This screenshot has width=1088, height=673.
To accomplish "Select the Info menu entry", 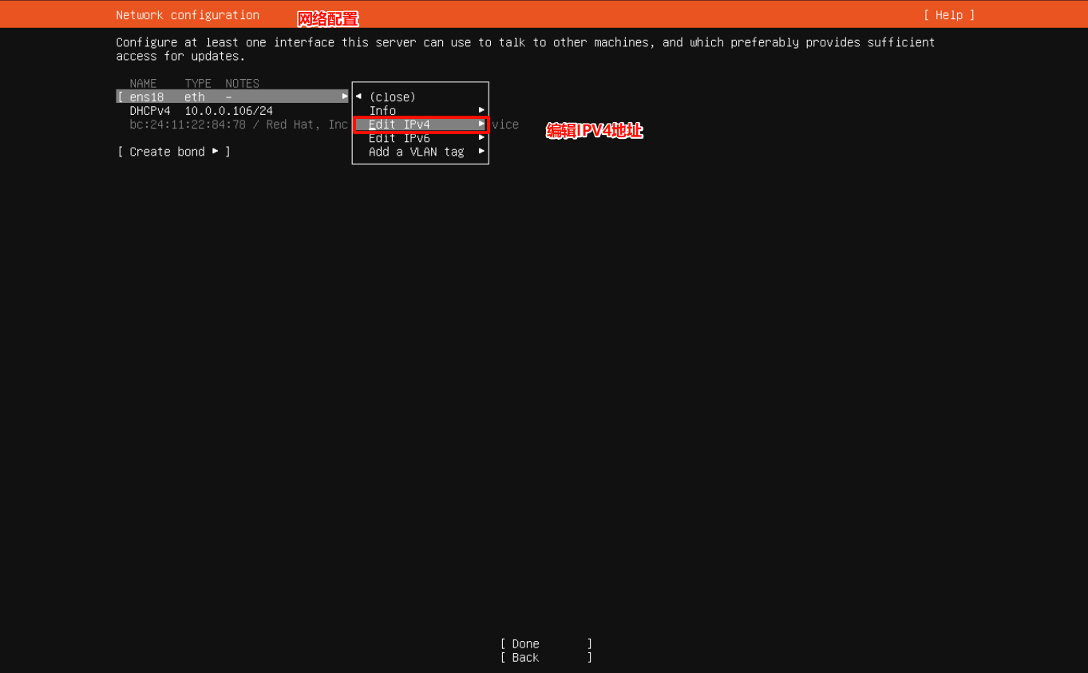I will (382, 111).
